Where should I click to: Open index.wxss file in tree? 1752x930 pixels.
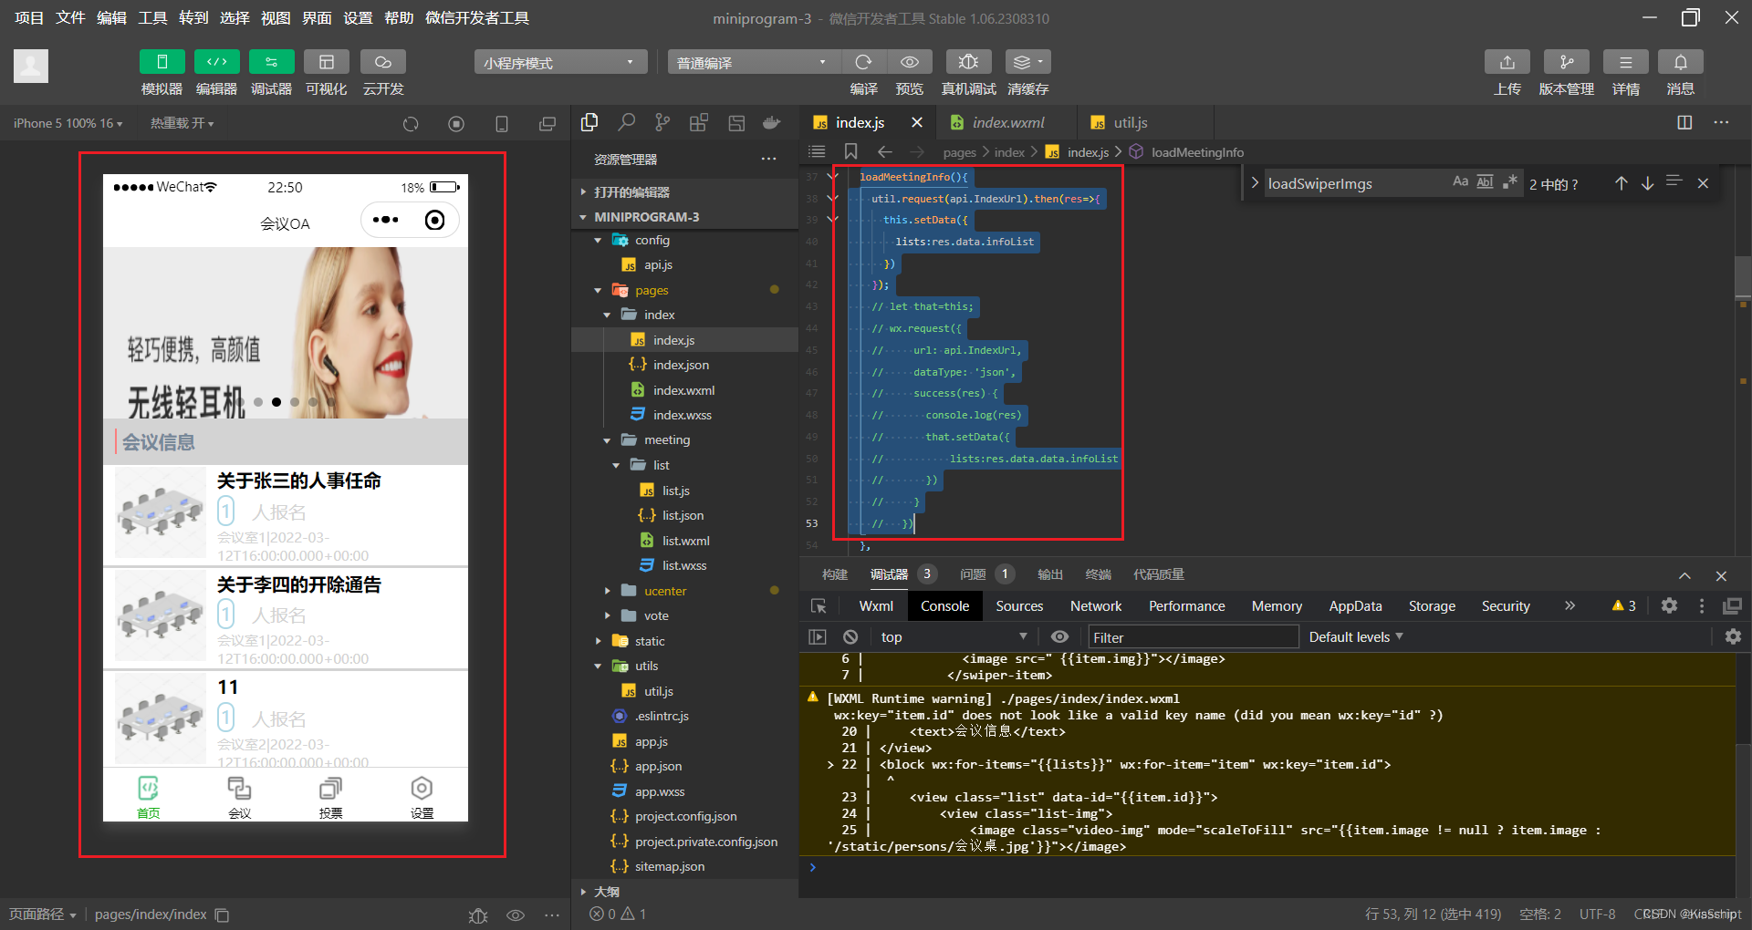click(684, 415)
